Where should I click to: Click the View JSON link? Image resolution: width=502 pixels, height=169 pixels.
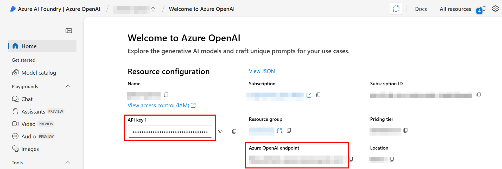[262, 71]
